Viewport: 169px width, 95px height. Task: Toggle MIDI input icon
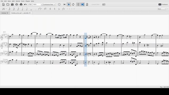pyautogui.click(x=59, y=4)
